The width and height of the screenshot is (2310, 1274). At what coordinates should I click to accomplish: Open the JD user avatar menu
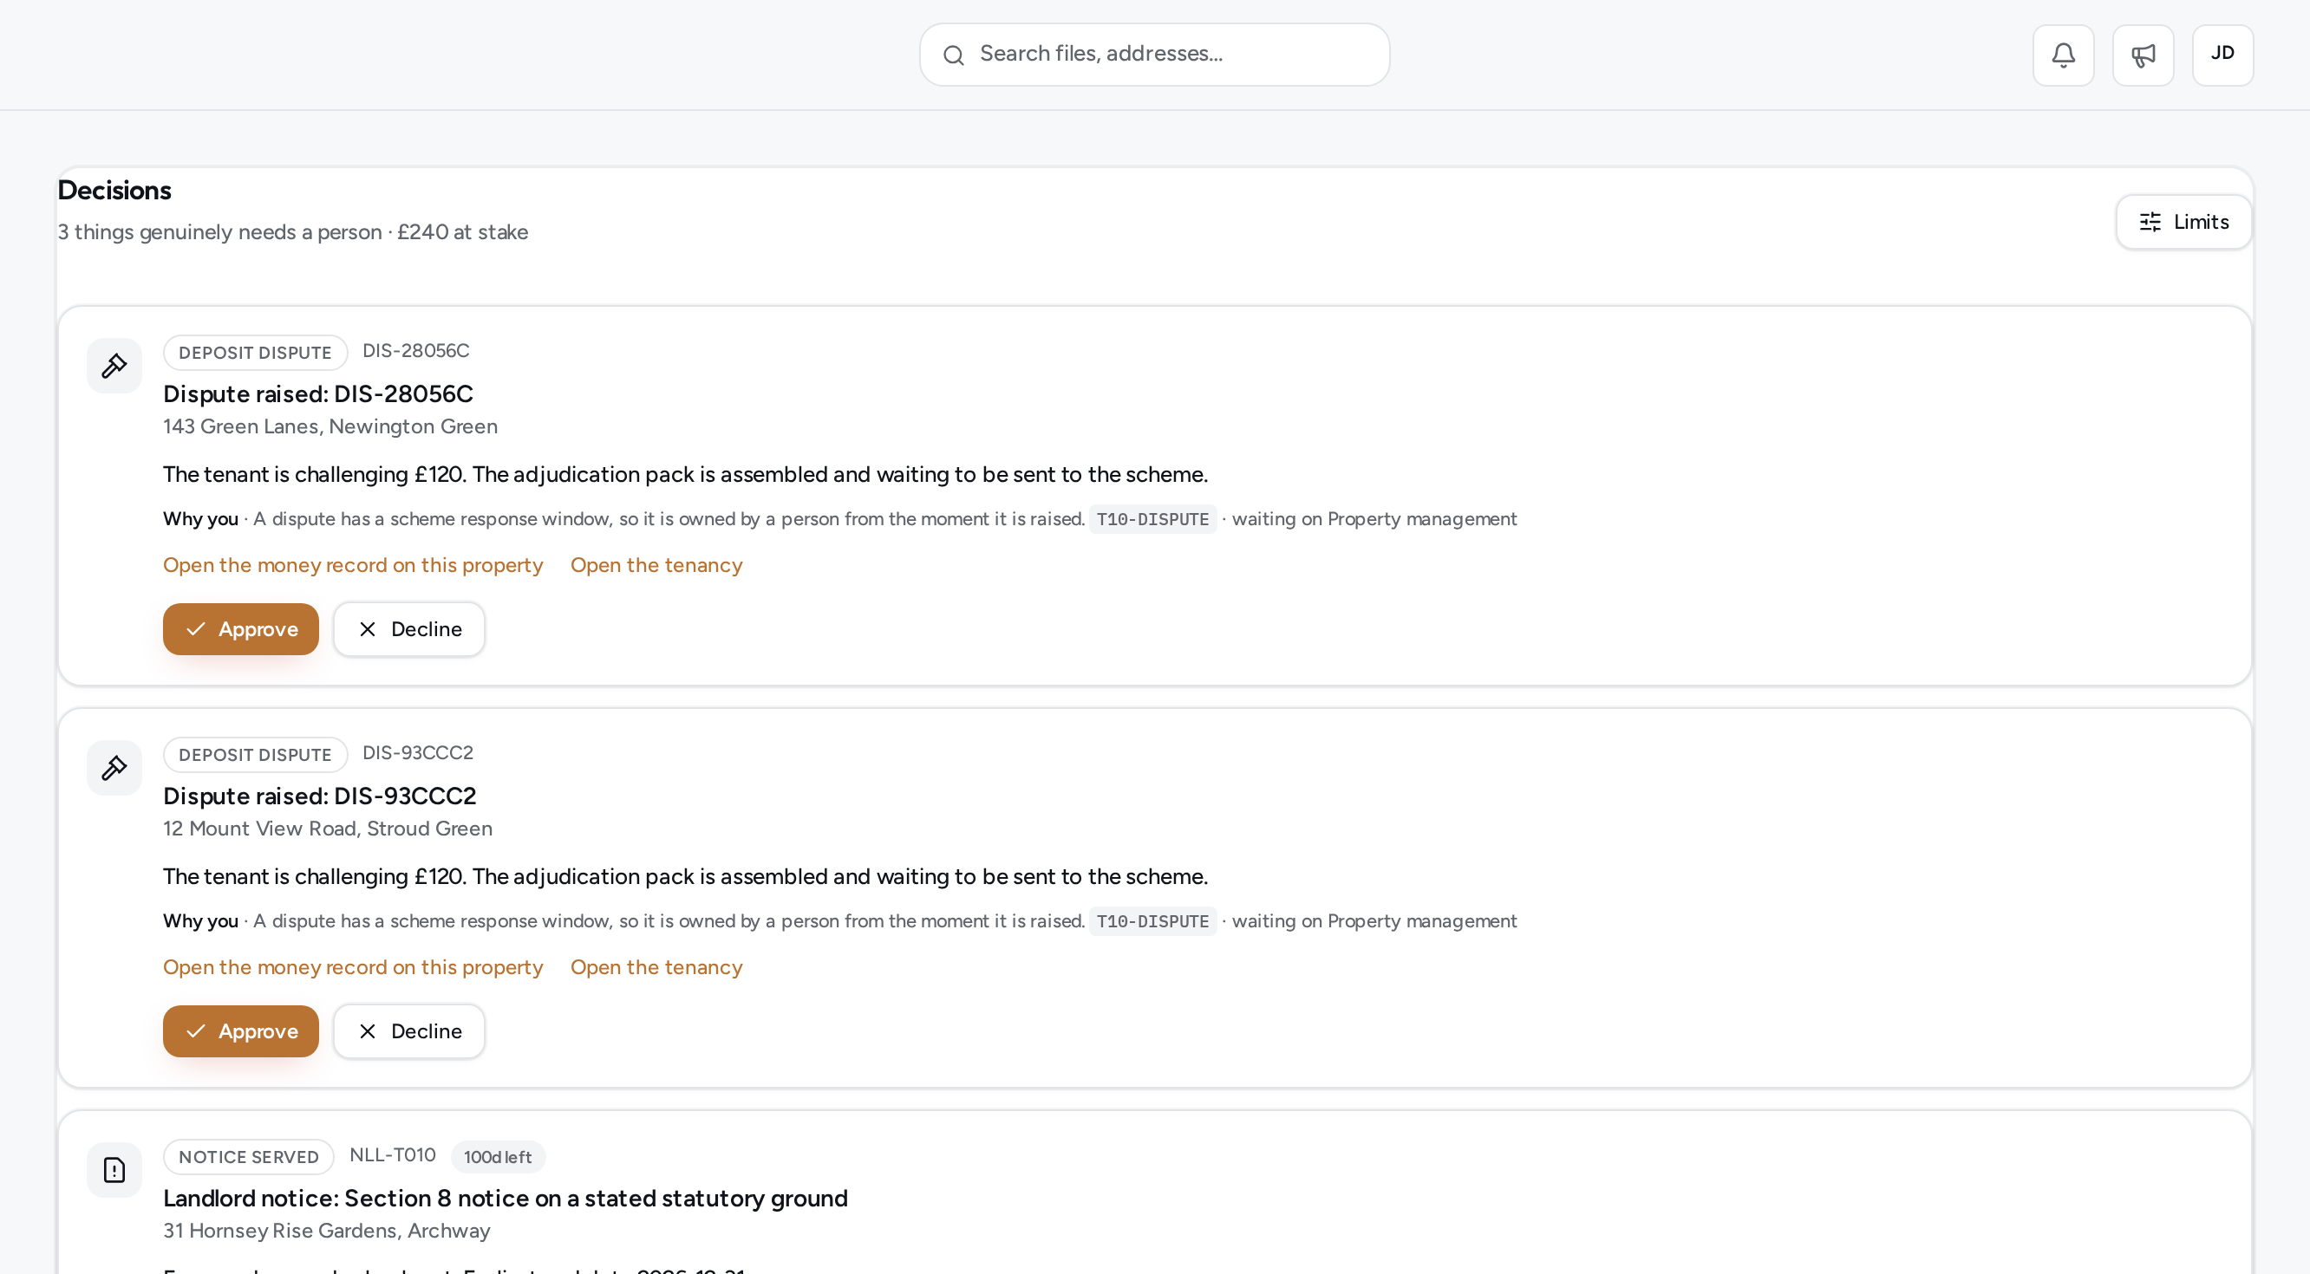pos(2222,55)
